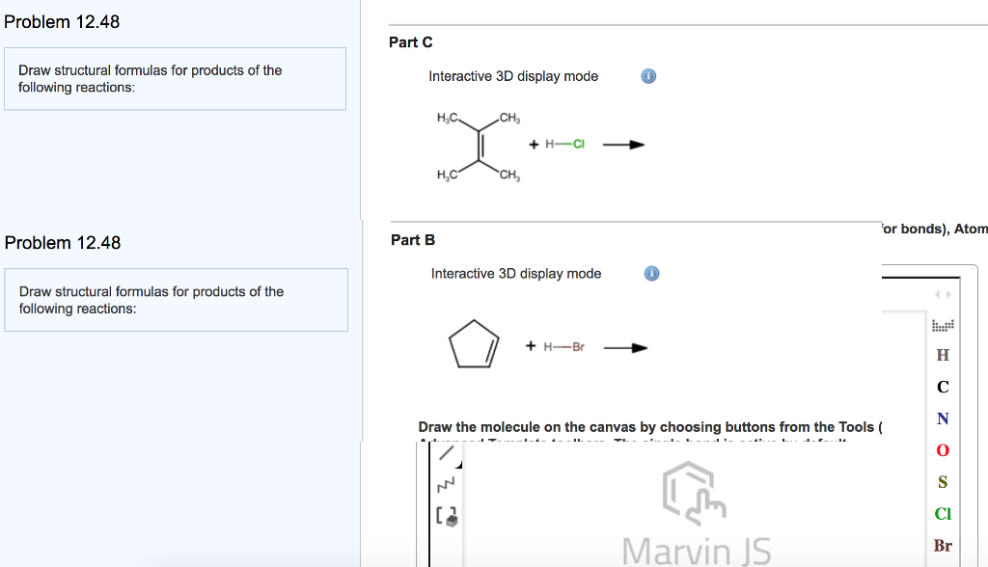Select the Hydrogen atom button
Viewport: 988px width, 567px height.
click(x=941, y=355)
